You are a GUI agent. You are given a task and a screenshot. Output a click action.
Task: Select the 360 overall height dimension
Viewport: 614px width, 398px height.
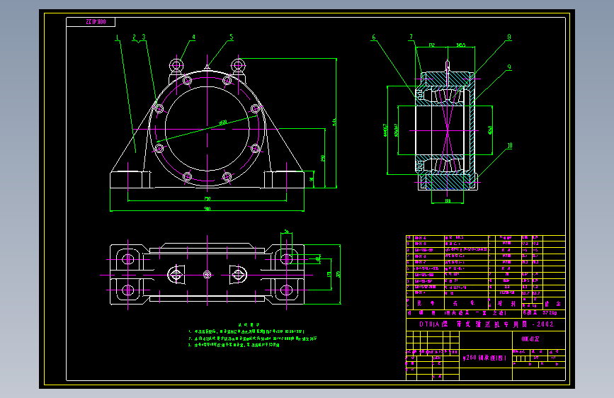tap(334, 123)
